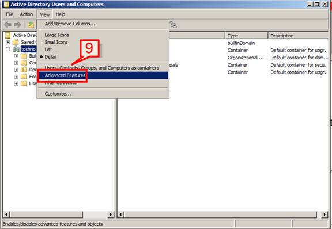Select the 'Organizational ...' type cell
The width and height of the screenshot is (332, 229).
coord(246,58)
